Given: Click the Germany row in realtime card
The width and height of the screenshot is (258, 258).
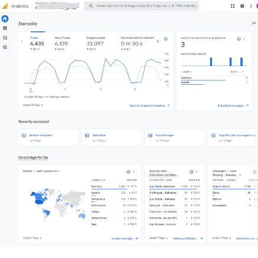Looking at the screenshot, I should pyautogui.click(x=214, y=78).
